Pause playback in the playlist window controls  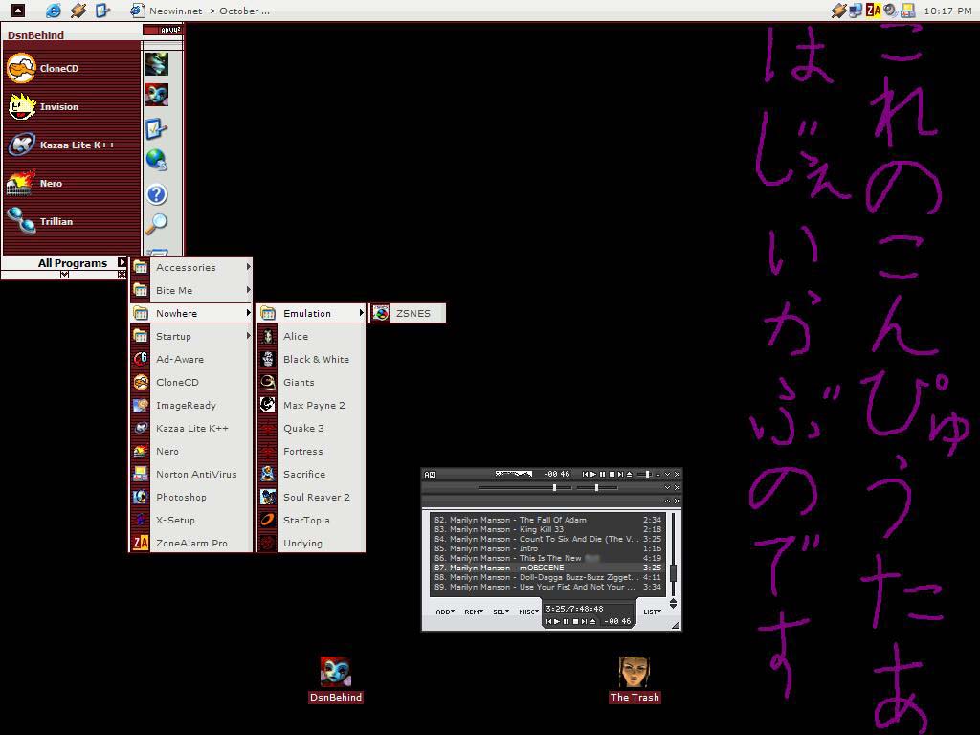(566, 622)
